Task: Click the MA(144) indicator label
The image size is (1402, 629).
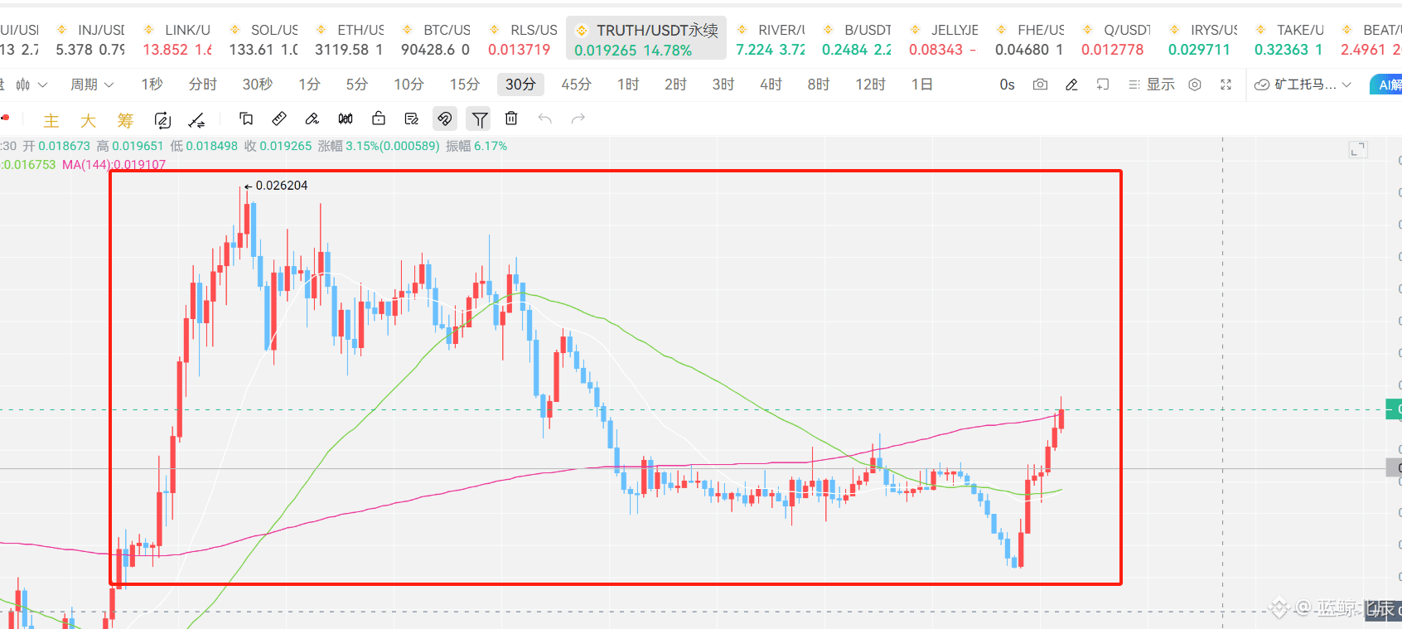Action: tap(114, 164)
